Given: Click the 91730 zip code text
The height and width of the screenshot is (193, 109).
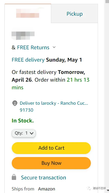Looking at the screenshot, I should tap(27, 110).
